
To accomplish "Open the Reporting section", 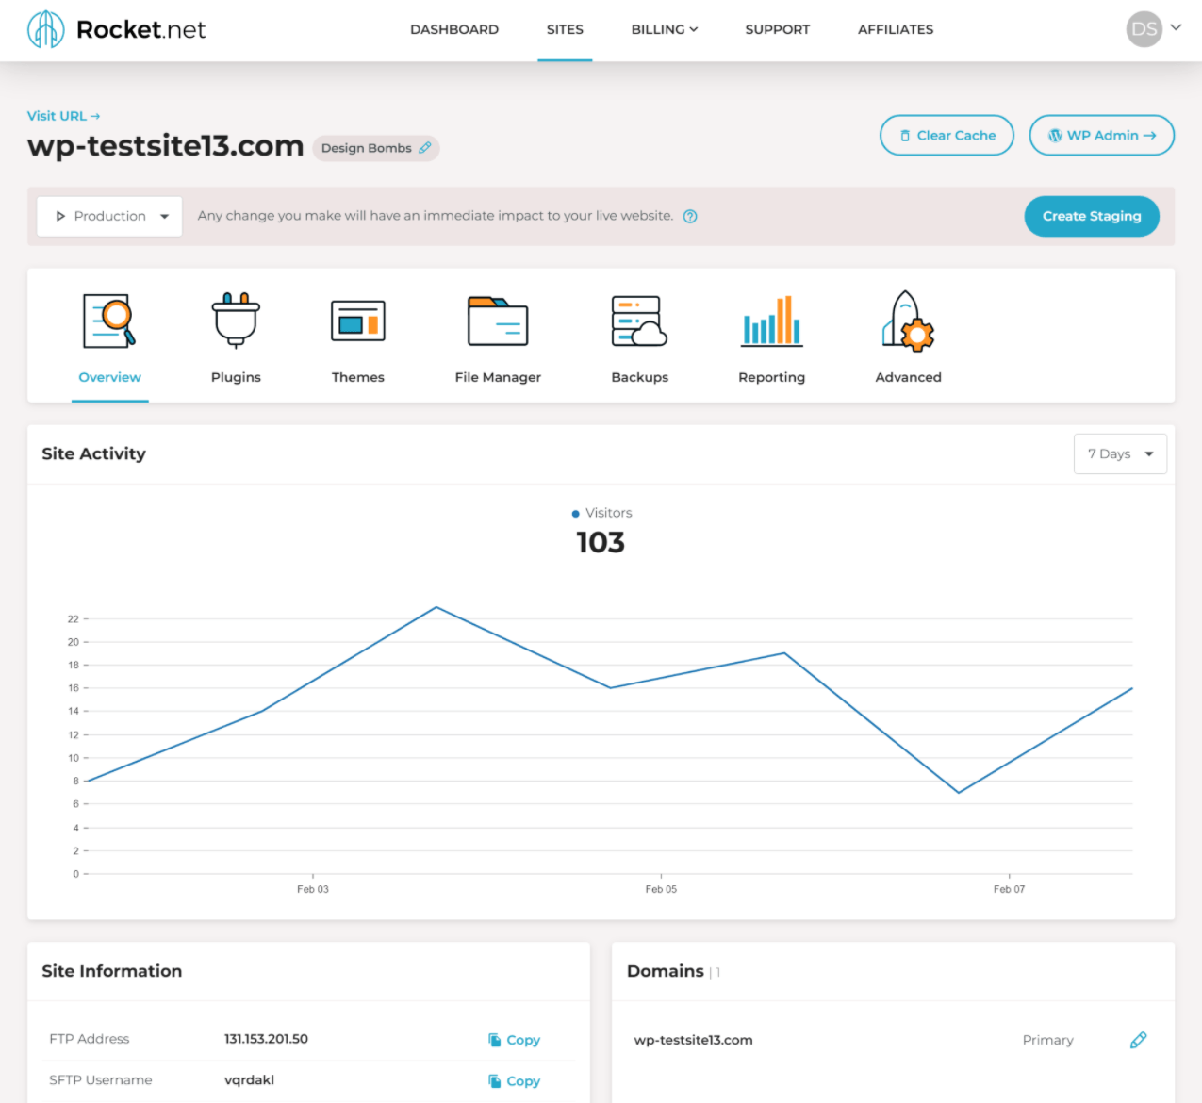I will pos(771,335).
